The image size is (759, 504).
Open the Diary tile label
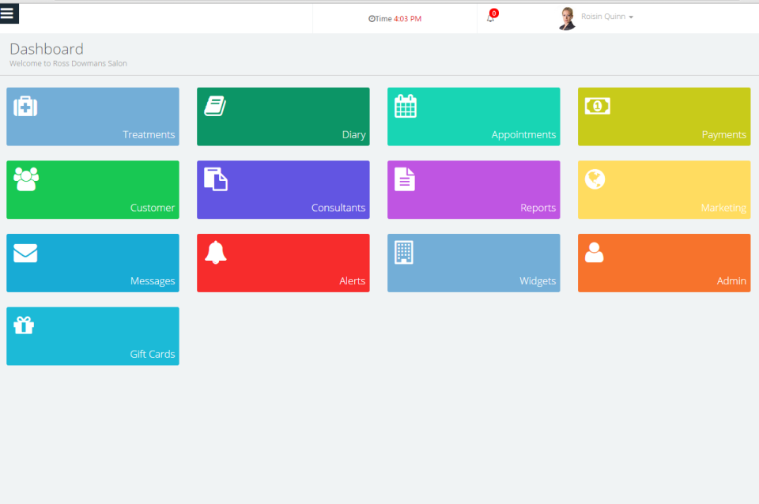click(x=354, y=135)
